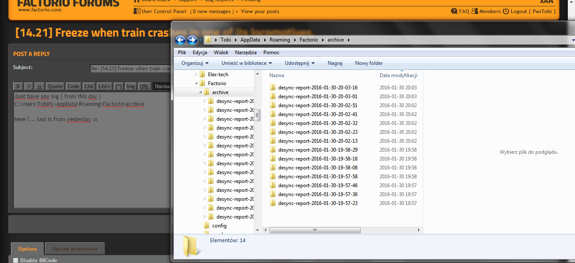Toggle Disable BBCode checkbox
Screen dimensions: 575x263
(16, 260)
